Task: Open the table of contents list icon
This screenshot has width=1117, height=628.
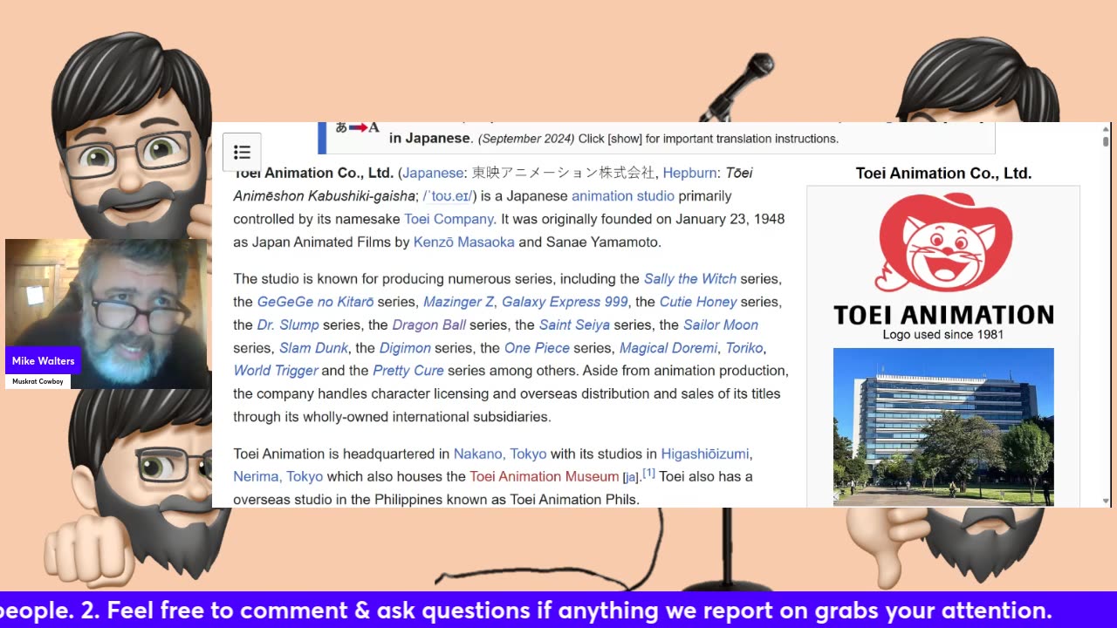Action: point(242,153)
